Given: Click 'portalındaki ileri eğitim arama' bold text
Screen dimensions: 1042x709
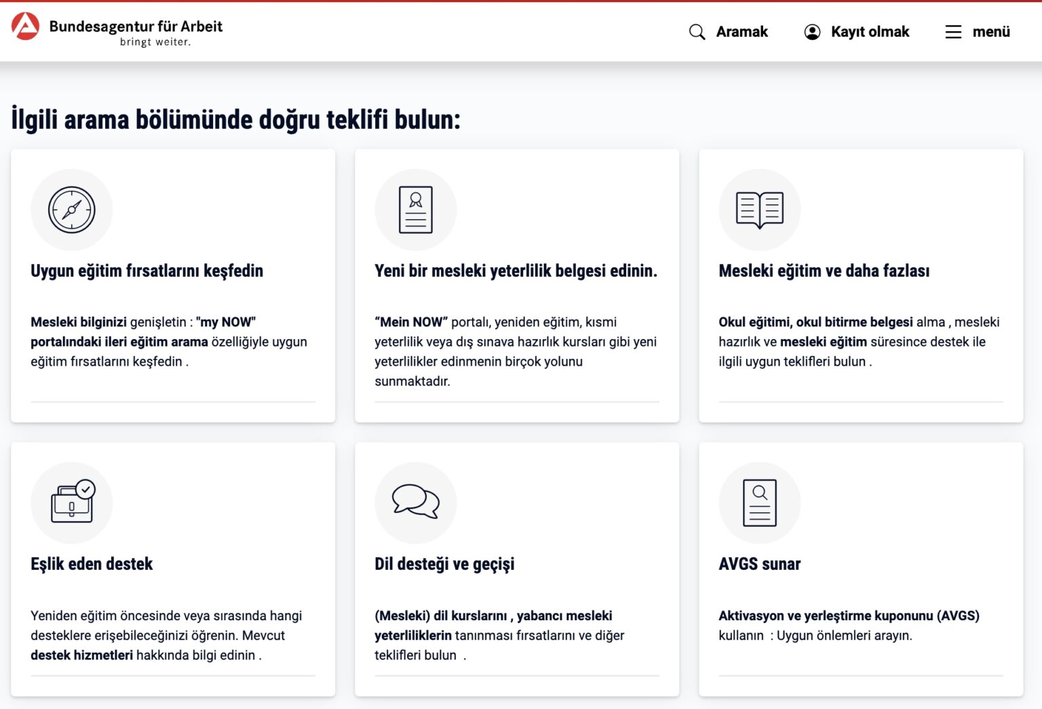Looking at the screenshot, I should point(119,342).
